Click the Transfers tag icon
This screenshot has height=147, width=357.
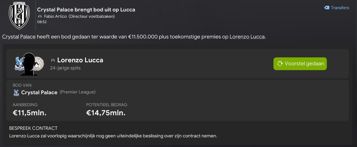point(327,8)
